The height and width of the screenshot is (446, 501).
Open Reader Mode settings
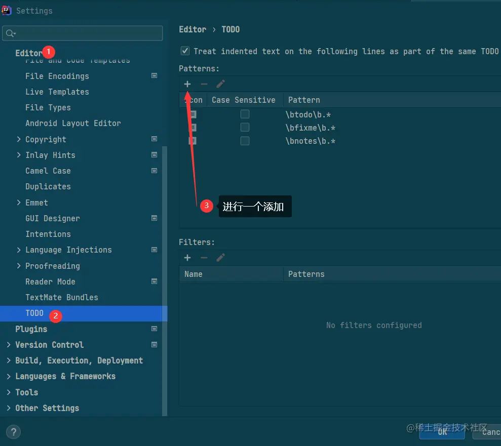click(x=51, y=281)
